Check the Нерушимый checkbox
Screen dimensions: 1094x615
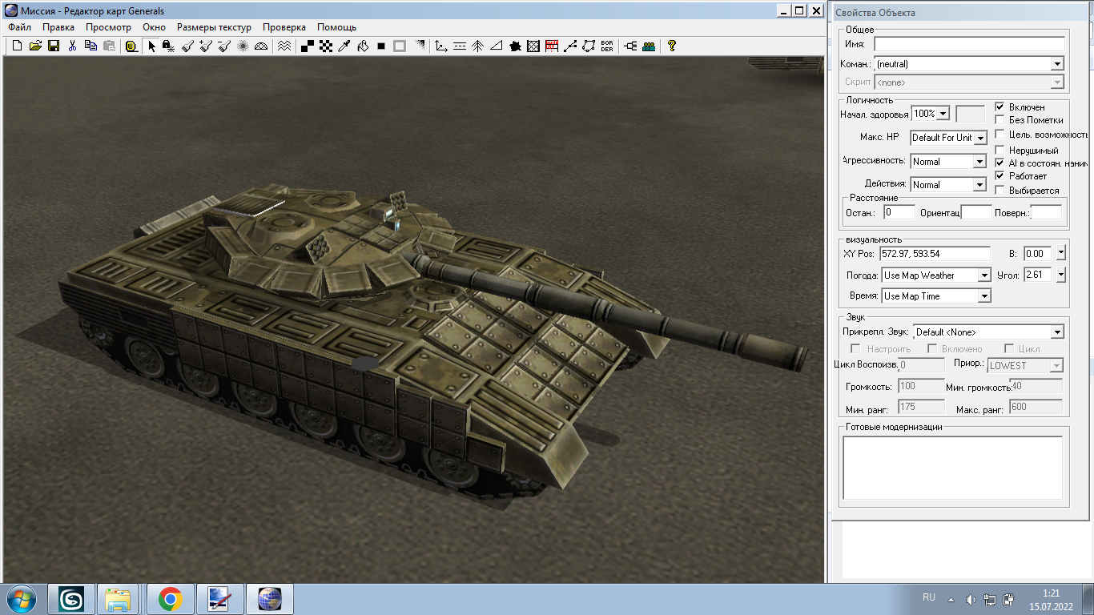click(999, 150)
